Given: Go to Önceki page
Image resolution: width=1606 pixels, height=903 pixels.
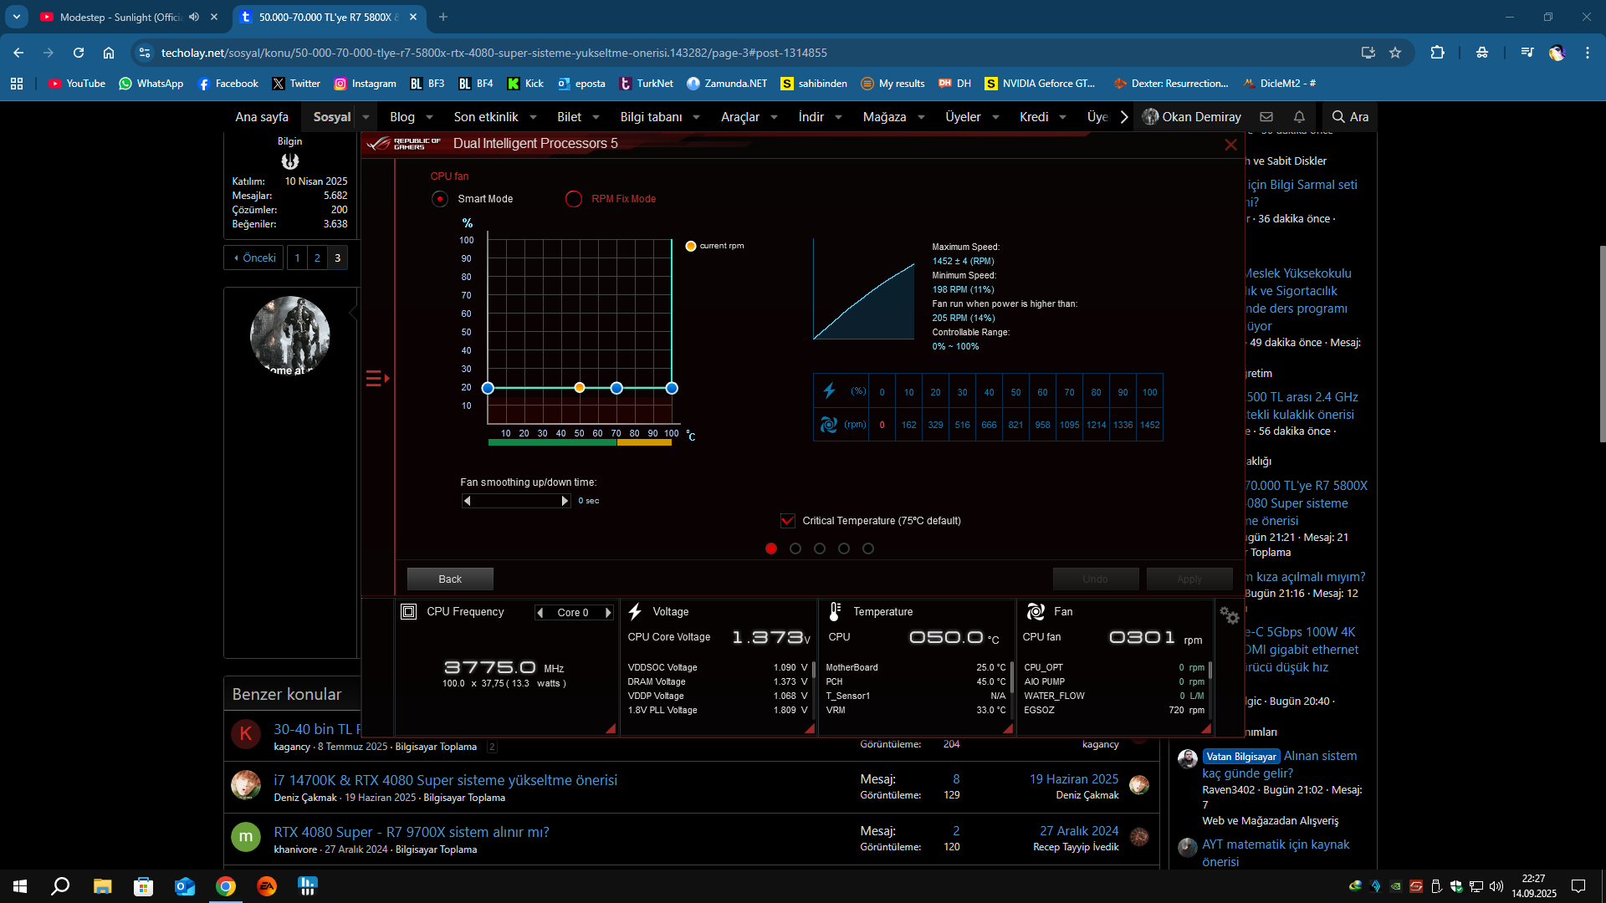Looking at the screenshot, I should 255,258.
